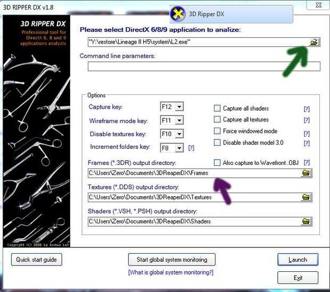Open the Quick start guide

[36, 260]
